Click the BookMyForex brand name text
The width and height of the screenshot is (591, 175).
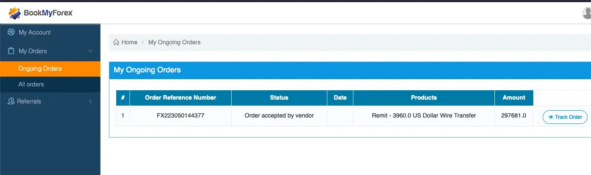pyautogui.click(x=48, y=13)
